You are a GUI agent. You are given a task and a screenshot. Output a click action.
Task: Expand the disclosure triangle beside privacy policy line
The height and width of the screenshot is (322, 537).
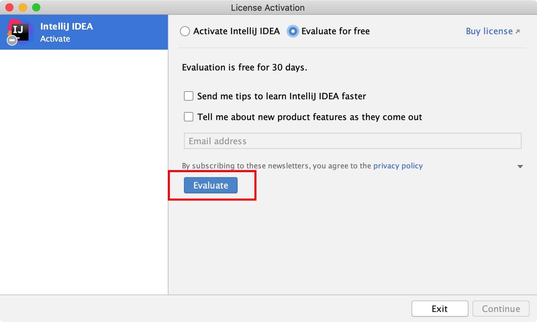(520, 166)
